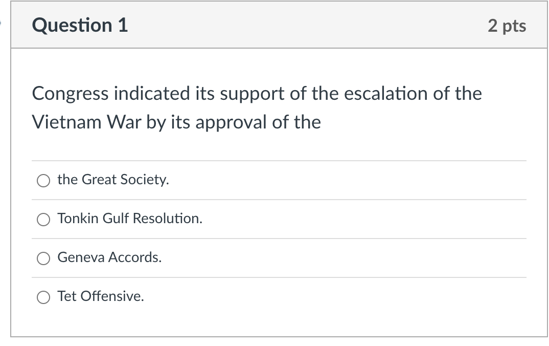Click the partially visible flag question icon

point(1,24)
